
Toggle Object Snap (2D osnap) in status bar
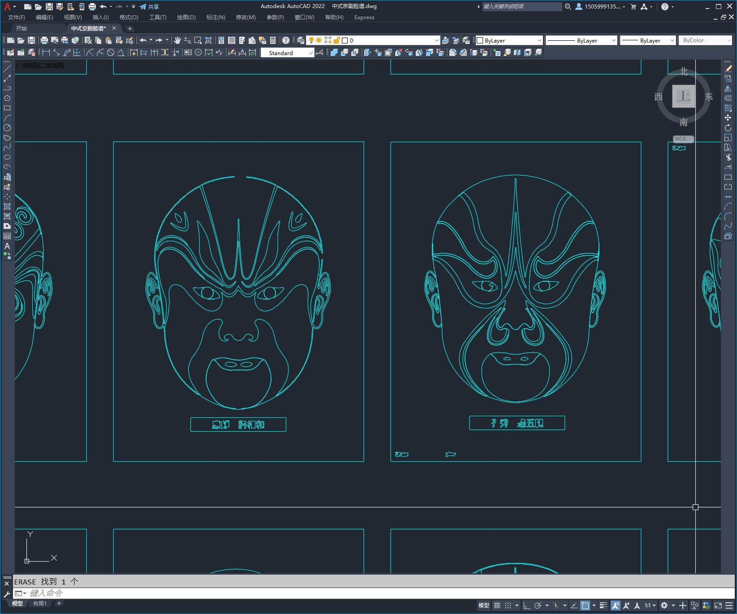[x=585, y=605]
